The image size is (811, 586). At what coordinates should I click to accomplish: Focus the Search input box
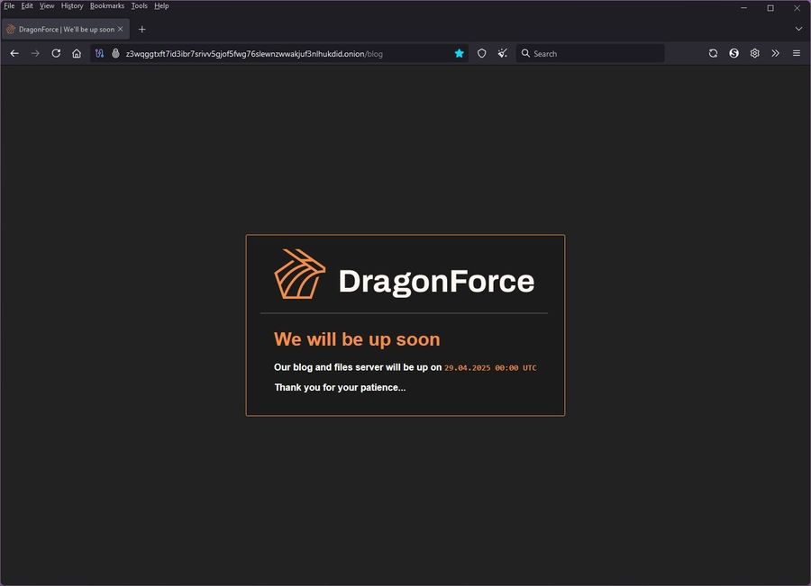[x=590, y=53]
